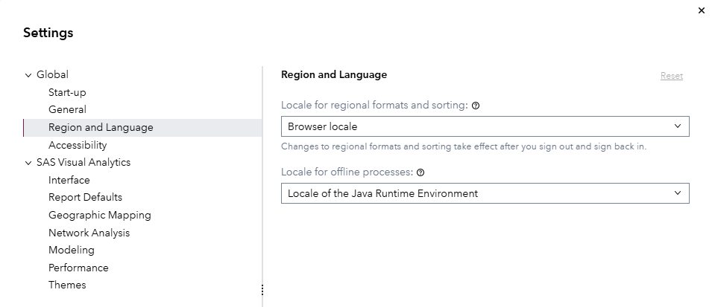Select Themes settings
This screenshot has width=712, height=307.
coord(67,285)
